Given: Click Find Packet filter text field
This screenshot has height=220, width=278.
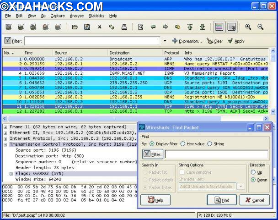Looking at the screenshot, I should coord(216,154).
